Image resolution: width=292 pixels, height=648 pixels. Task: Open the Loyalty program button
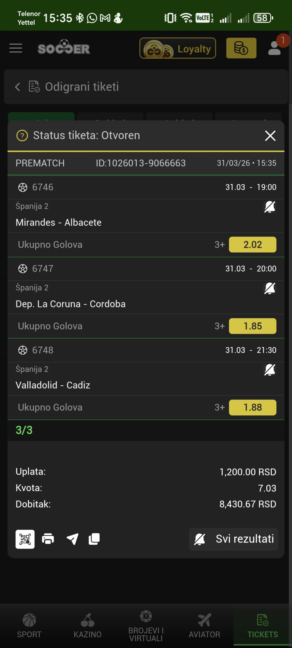pos(178,48)
